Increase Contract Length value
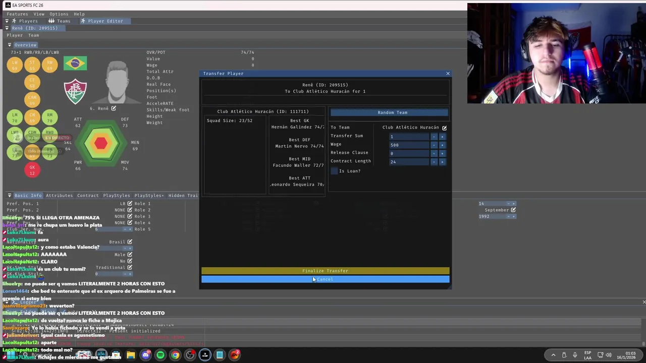 442,162
